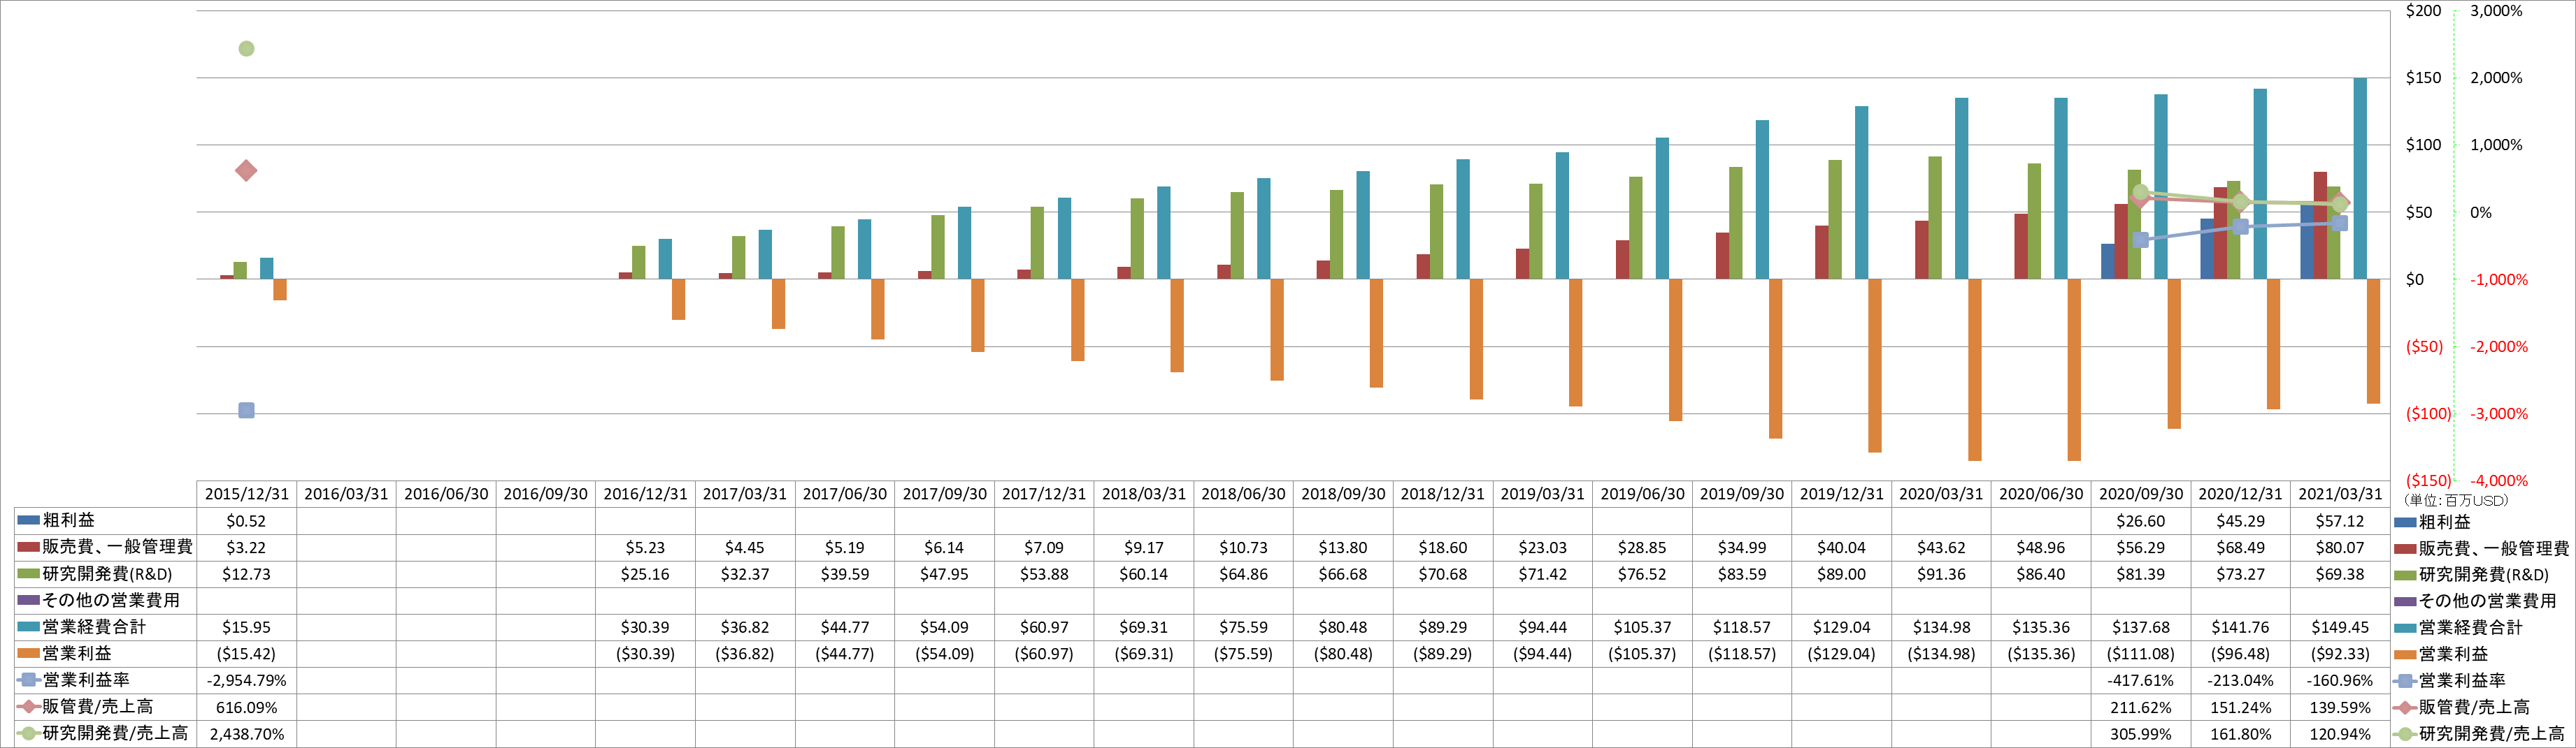Image resolution: width=2576 pixels, height=748 pixels.
Task: Select 販管費/売上高 entry in the right legend
Action: pos(2462,707)
